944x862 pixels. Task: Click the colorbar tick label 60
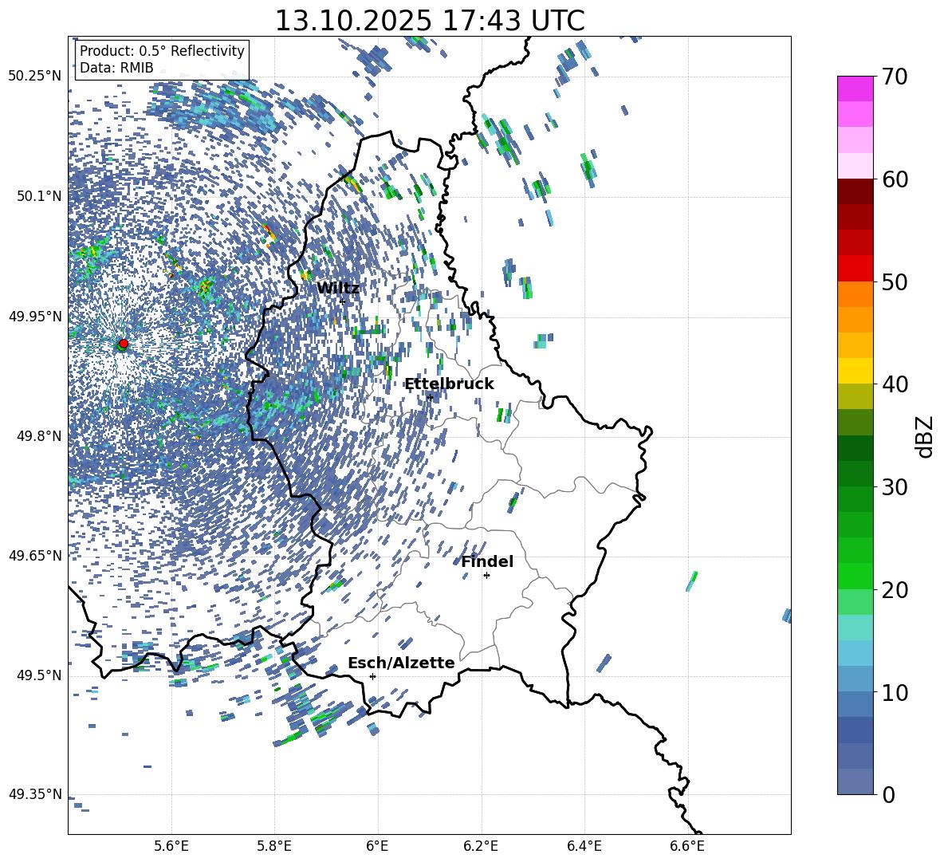point(895,179)
